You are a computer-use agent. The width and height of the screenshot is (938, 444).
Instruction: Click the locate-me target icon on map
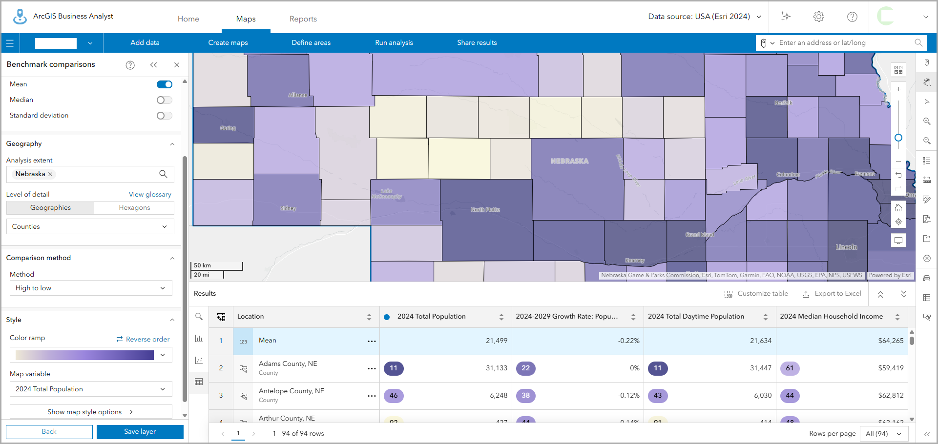898,222
